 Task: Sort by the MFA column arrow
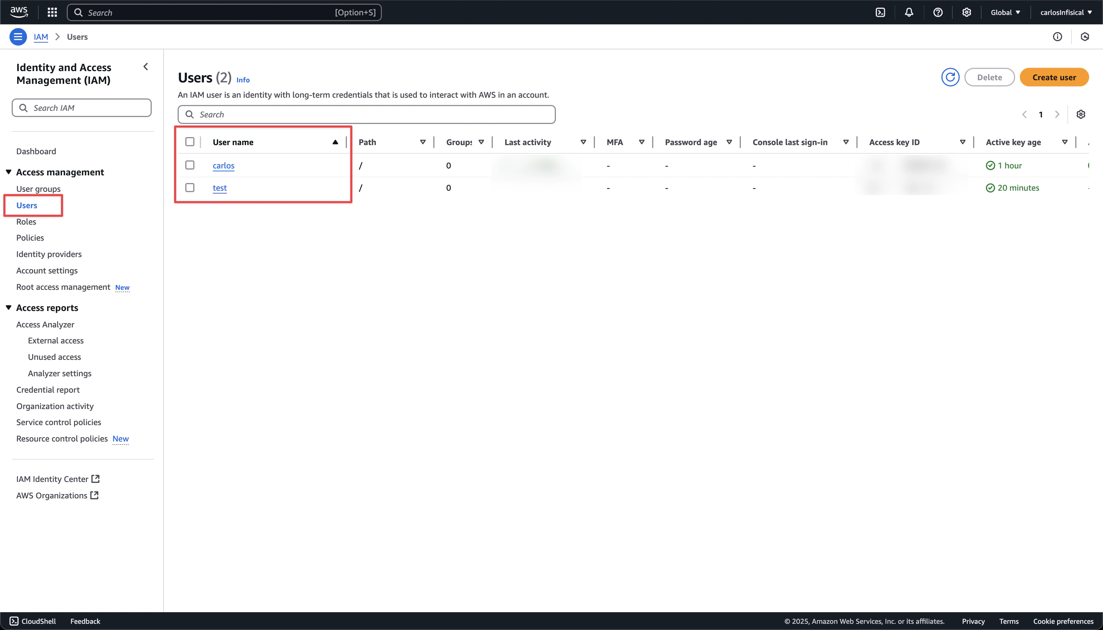tap(642, 142)
